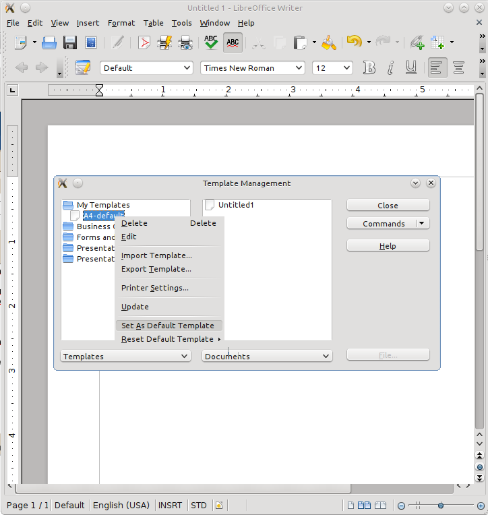Click the Cut scissors icon
488x515 pixels.
[259, 42]
